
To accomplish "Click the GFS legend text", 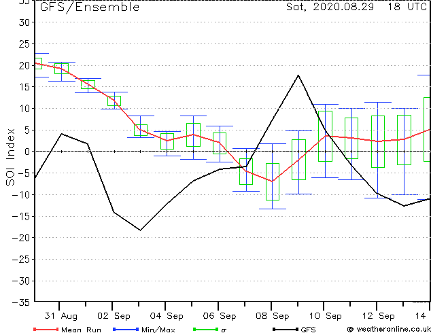I will (x=308, y=330).
